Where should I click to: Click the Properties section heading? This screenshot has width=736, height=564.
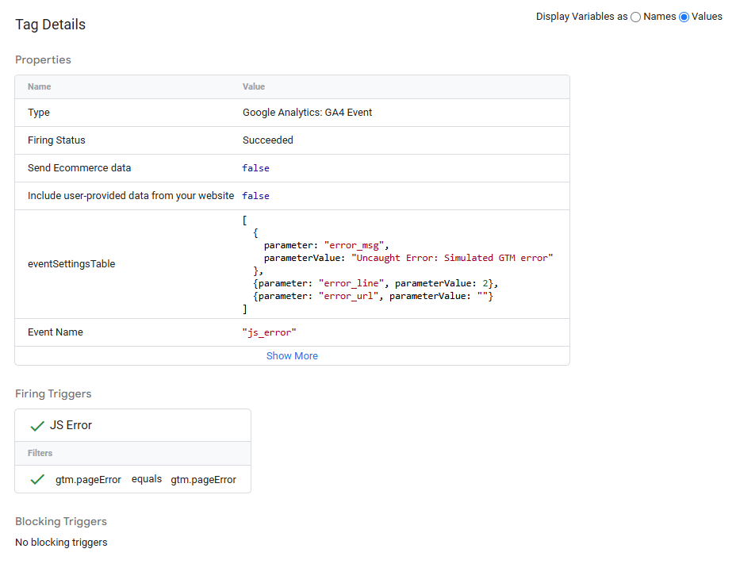[43, 59]
